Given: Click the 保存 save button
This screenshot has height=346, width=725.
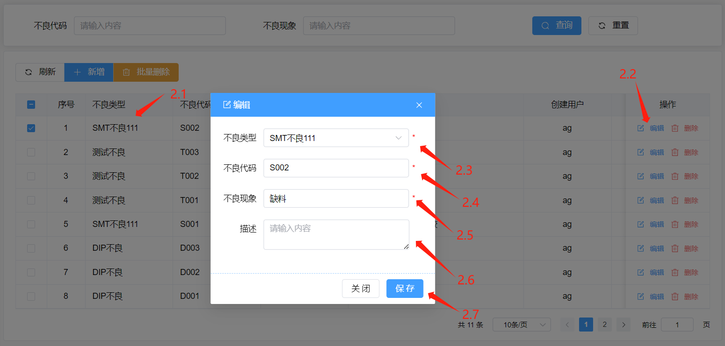Looking at the screenshot, I should (x=405, y=289).
